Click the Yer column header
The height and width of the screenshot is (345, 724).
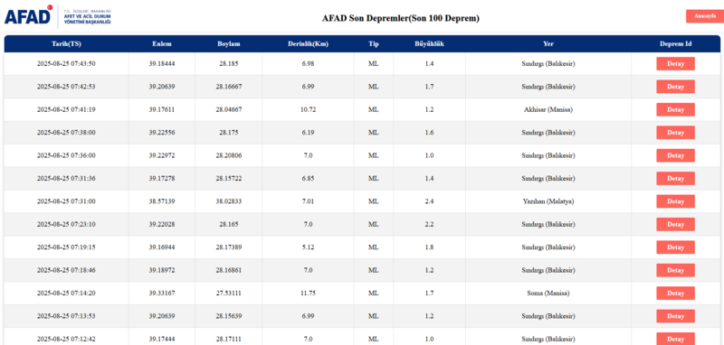point(548,44)
